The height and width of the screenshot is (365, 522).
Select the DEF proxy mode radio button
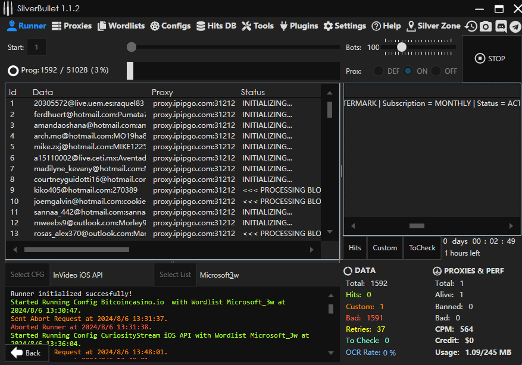(x=379, y=71)
